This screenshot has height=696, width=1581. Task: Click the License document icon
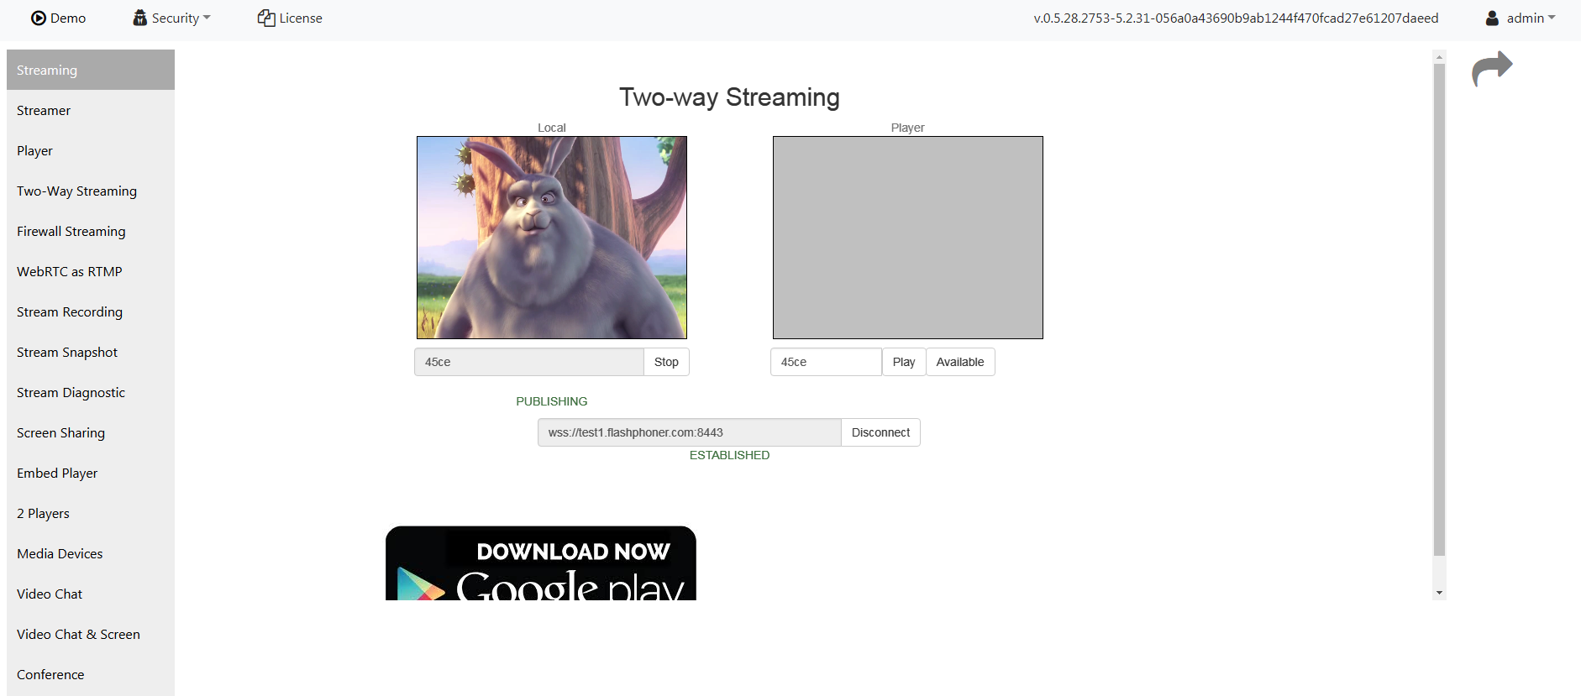click(266, 18)
